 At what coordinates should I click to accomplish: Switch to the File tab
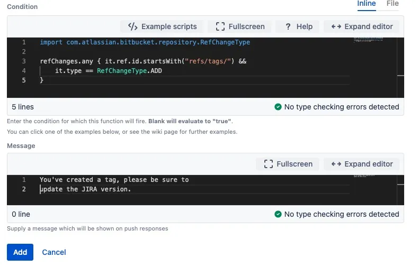(x=393, y=4)
